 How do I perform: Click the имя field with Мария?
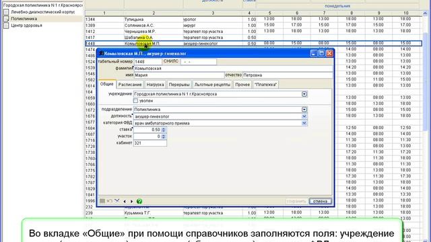(178, 75)
